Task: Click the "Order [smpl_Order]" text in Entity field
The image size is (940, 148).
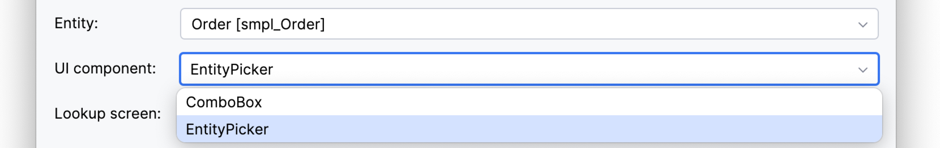Action: tap(258, 24)
